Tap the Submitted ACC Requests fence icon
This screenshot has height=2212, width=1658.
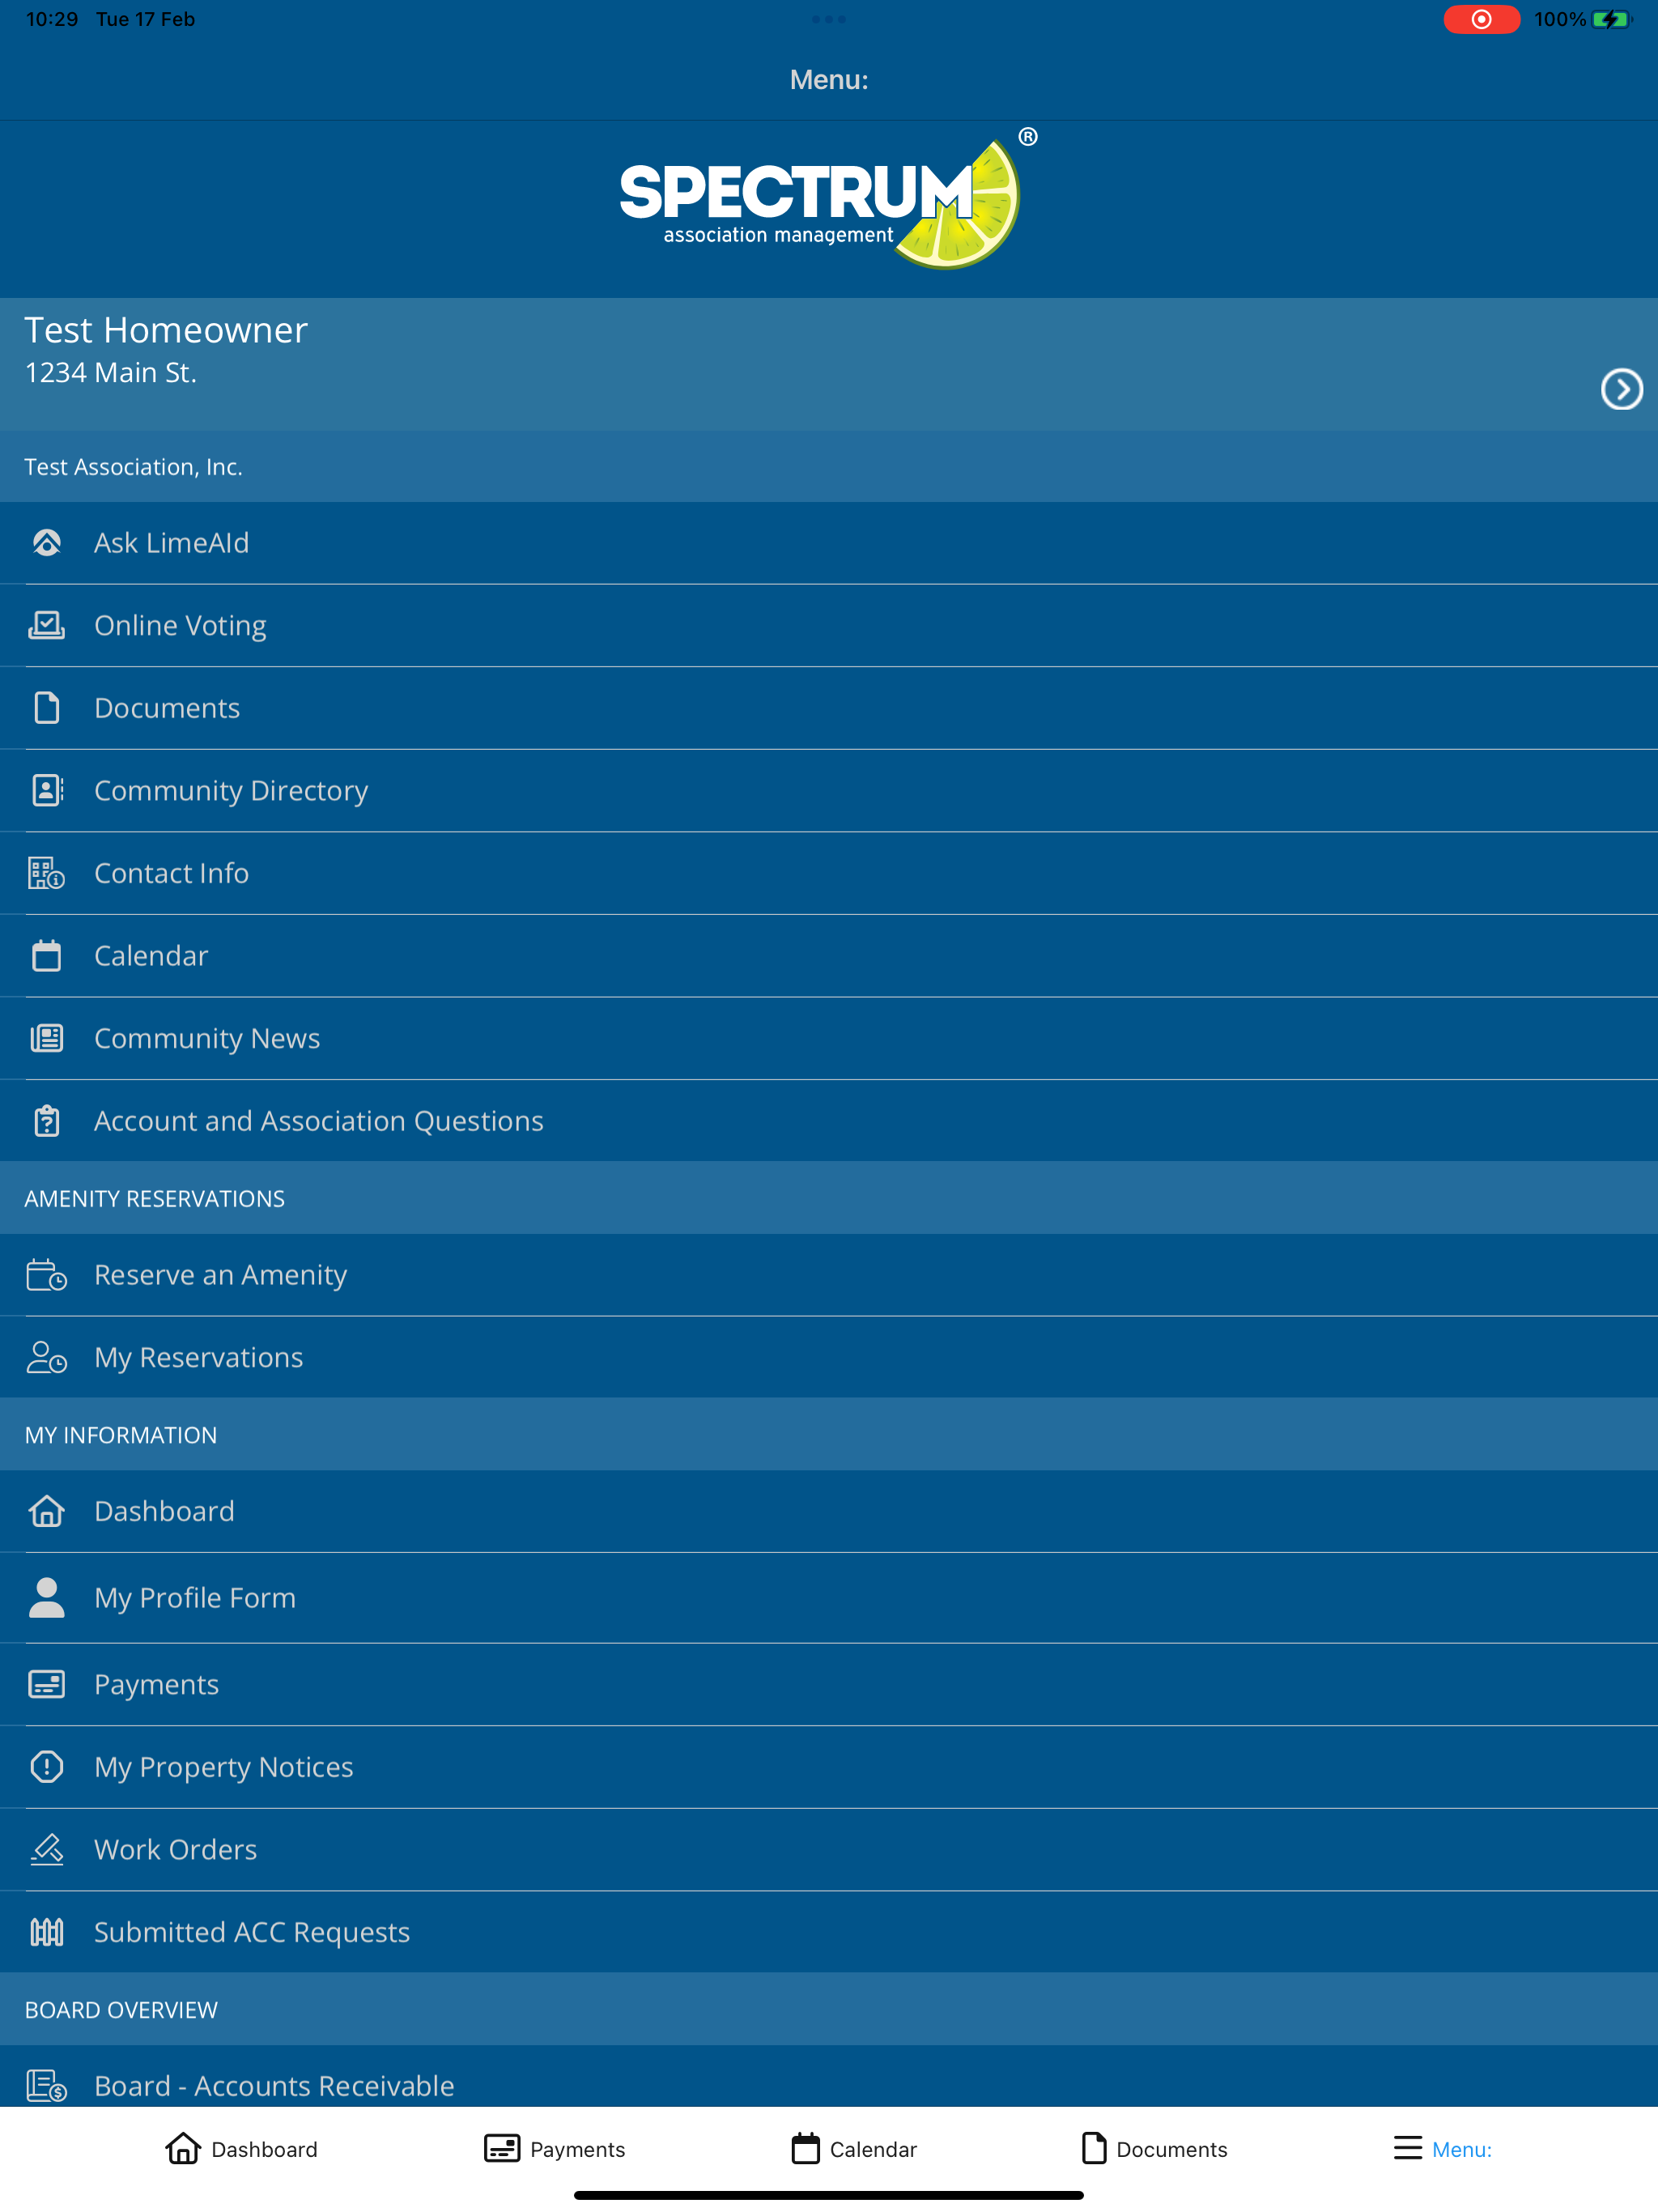point(47,1932)
